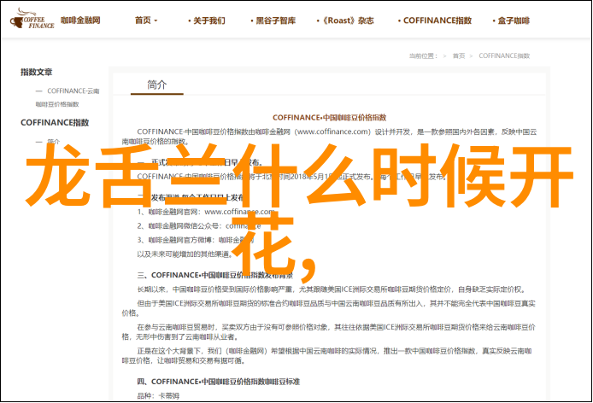Click COFFINANCE指数 sidebar heading

(55, 122)
